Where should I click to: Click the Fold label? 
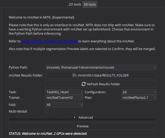pos(12,105)
